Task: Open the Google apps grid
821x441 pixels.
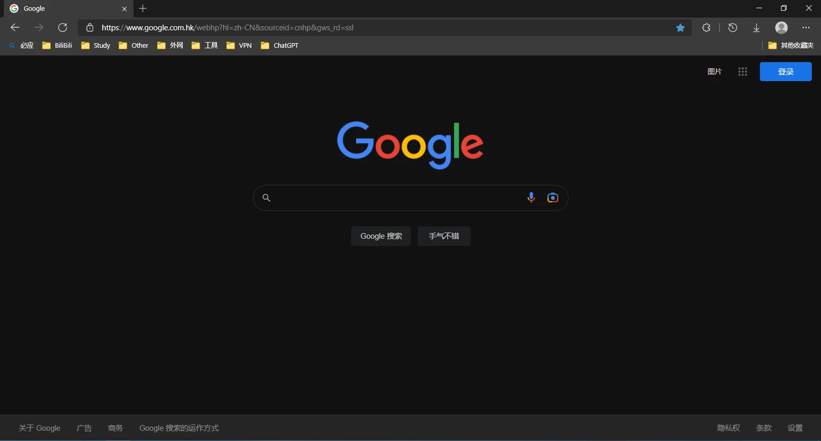Action: pos(742,72)
